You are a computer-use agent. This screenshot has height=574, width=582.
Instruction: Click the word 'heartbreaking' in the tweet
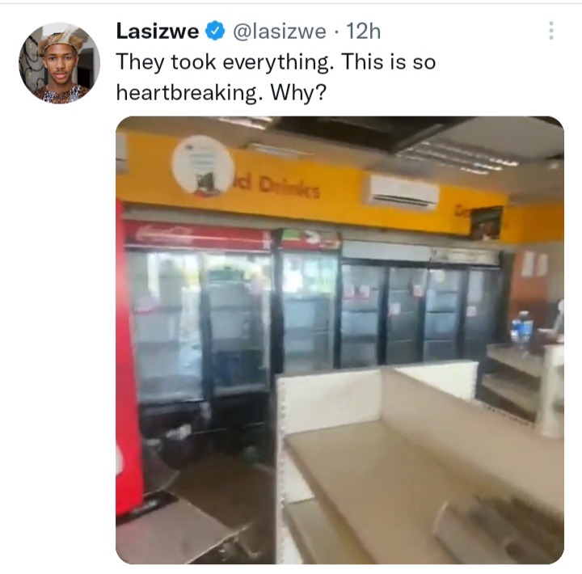[x=187, y=92]
